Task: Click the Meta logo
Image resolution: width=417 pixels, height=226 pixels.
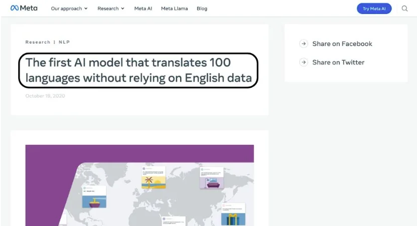Action: [x=24, y=8]
